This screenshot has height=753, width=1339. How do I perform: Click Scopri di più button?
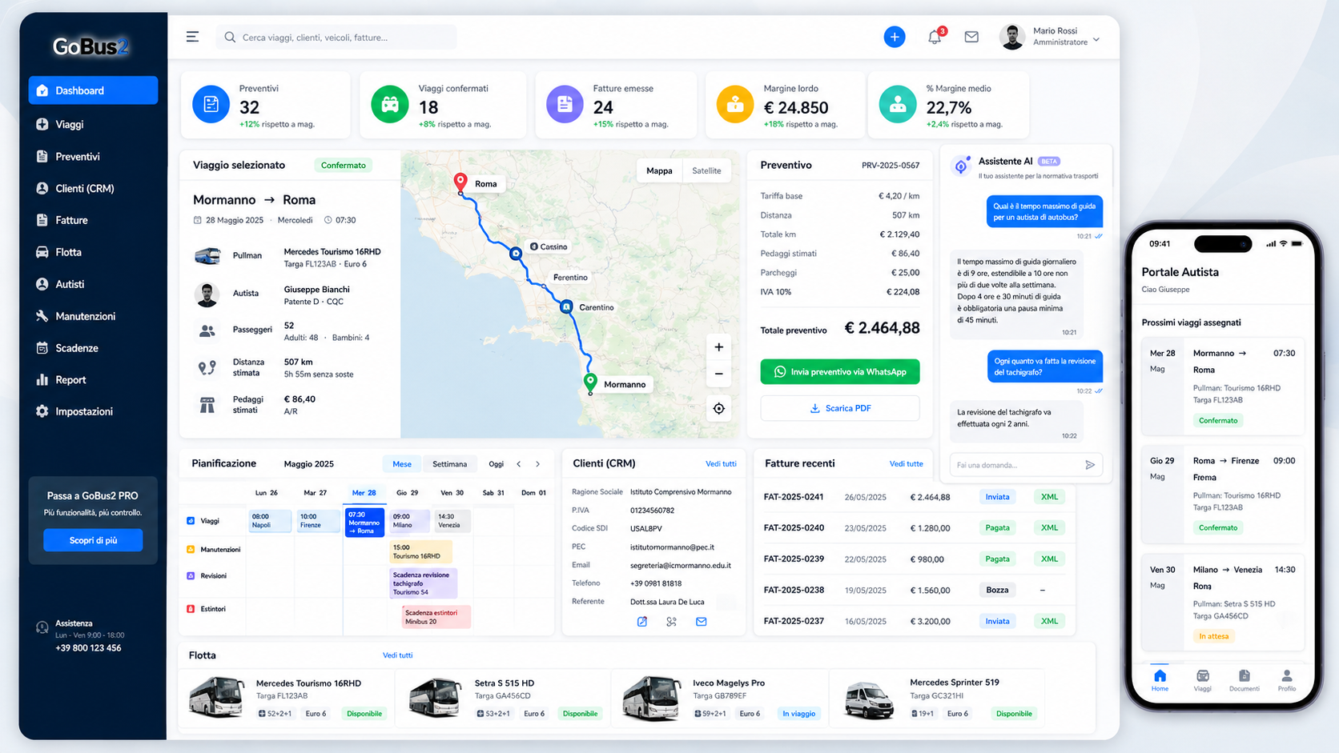point(93,540)
